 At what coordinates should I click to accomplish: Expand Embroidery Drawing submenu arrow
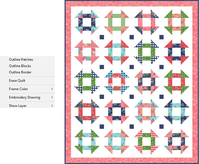(52, 97)
